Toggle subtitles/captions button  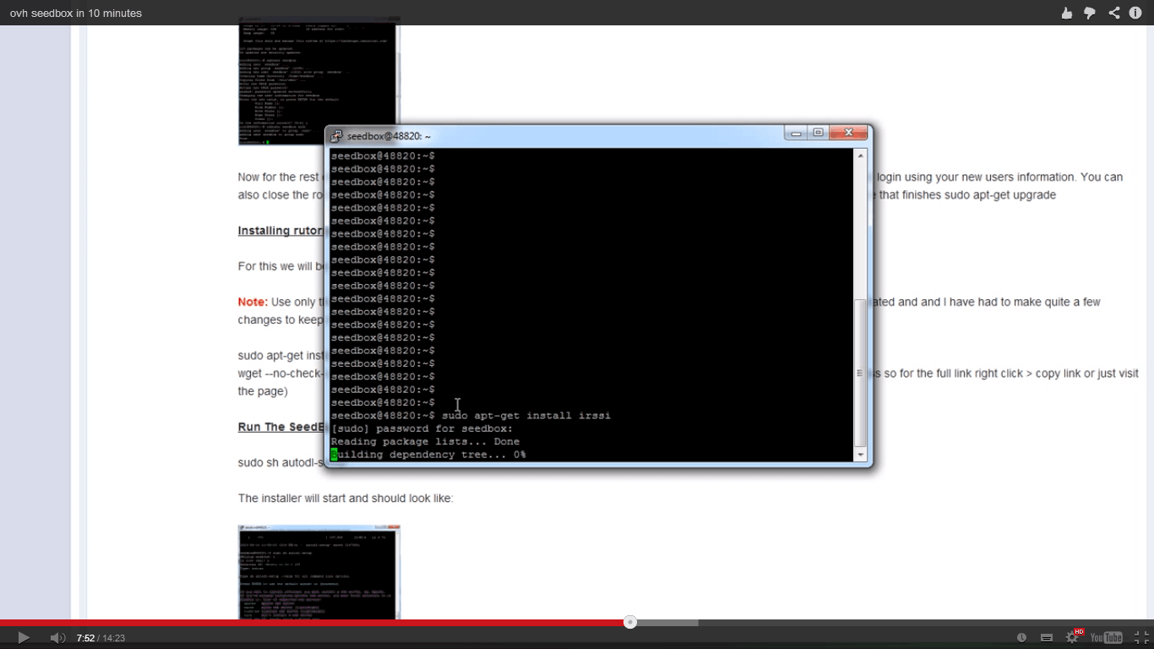1047,638
